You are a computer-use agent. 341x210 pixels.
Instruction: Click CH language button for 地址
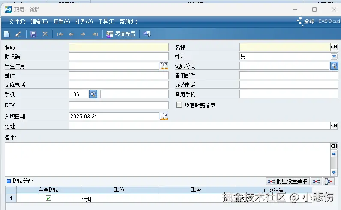(x=334, y=126)
